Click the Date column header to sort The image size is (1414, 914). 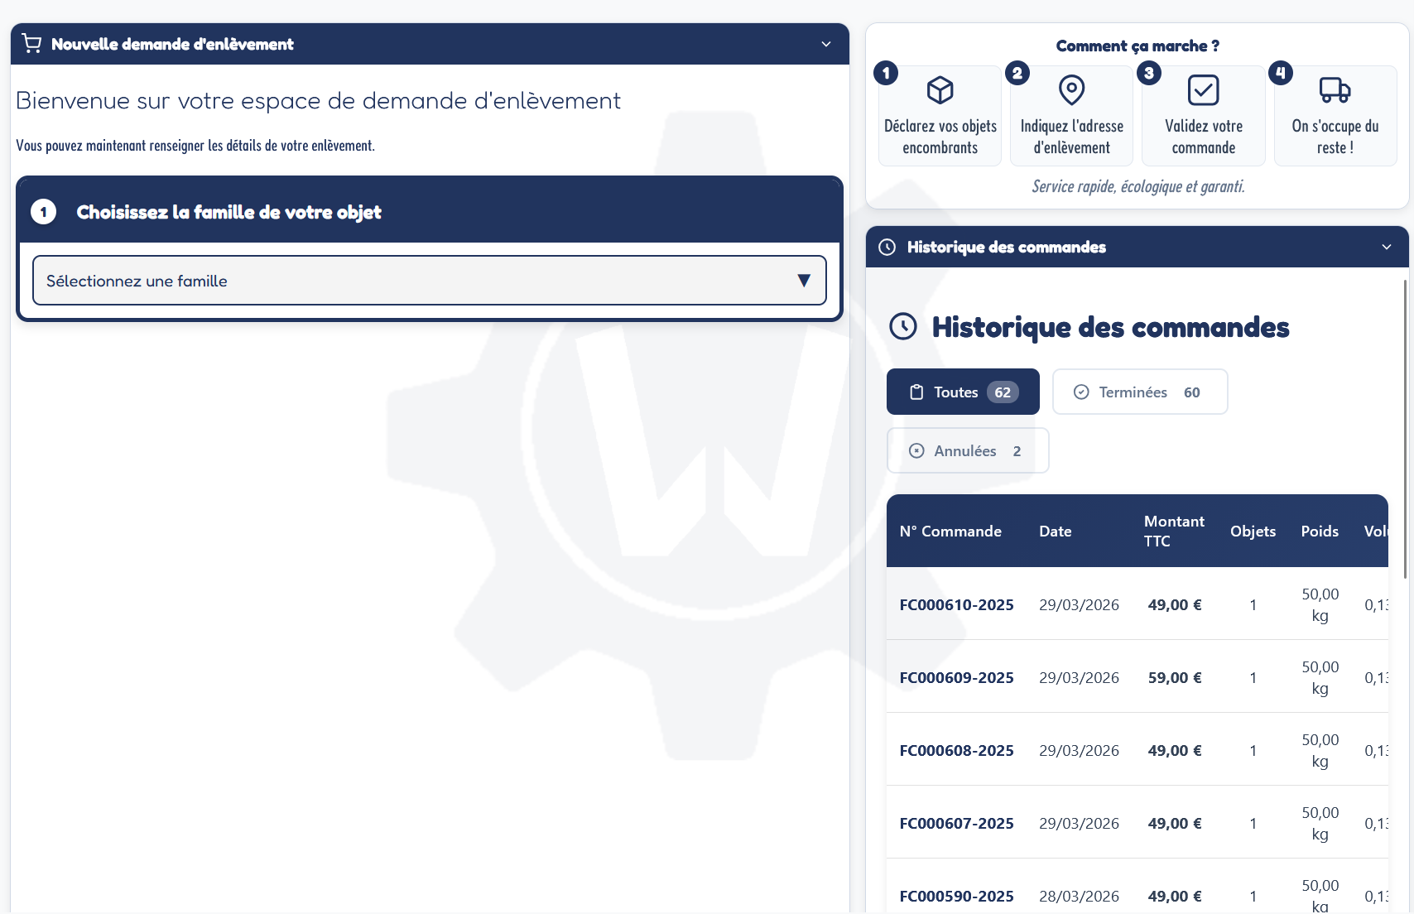coord(1056,531)
